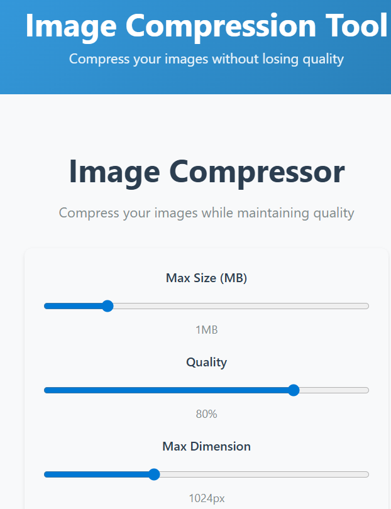391x509 pixels.
Task: Click the "1MB" value readout
Action: pyautogui.click(x=206, y=330)
